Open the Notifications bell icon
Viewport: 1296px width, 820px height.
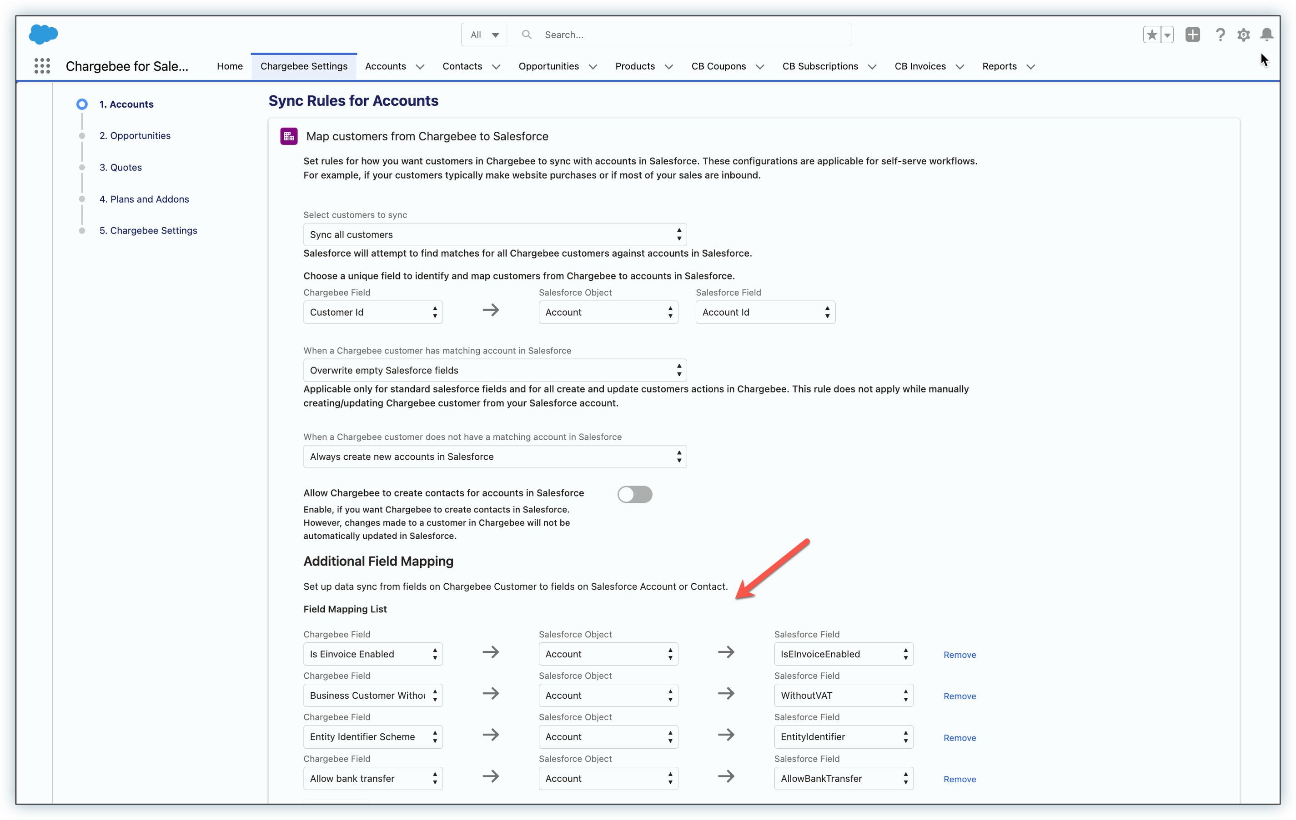(1266, 35)
